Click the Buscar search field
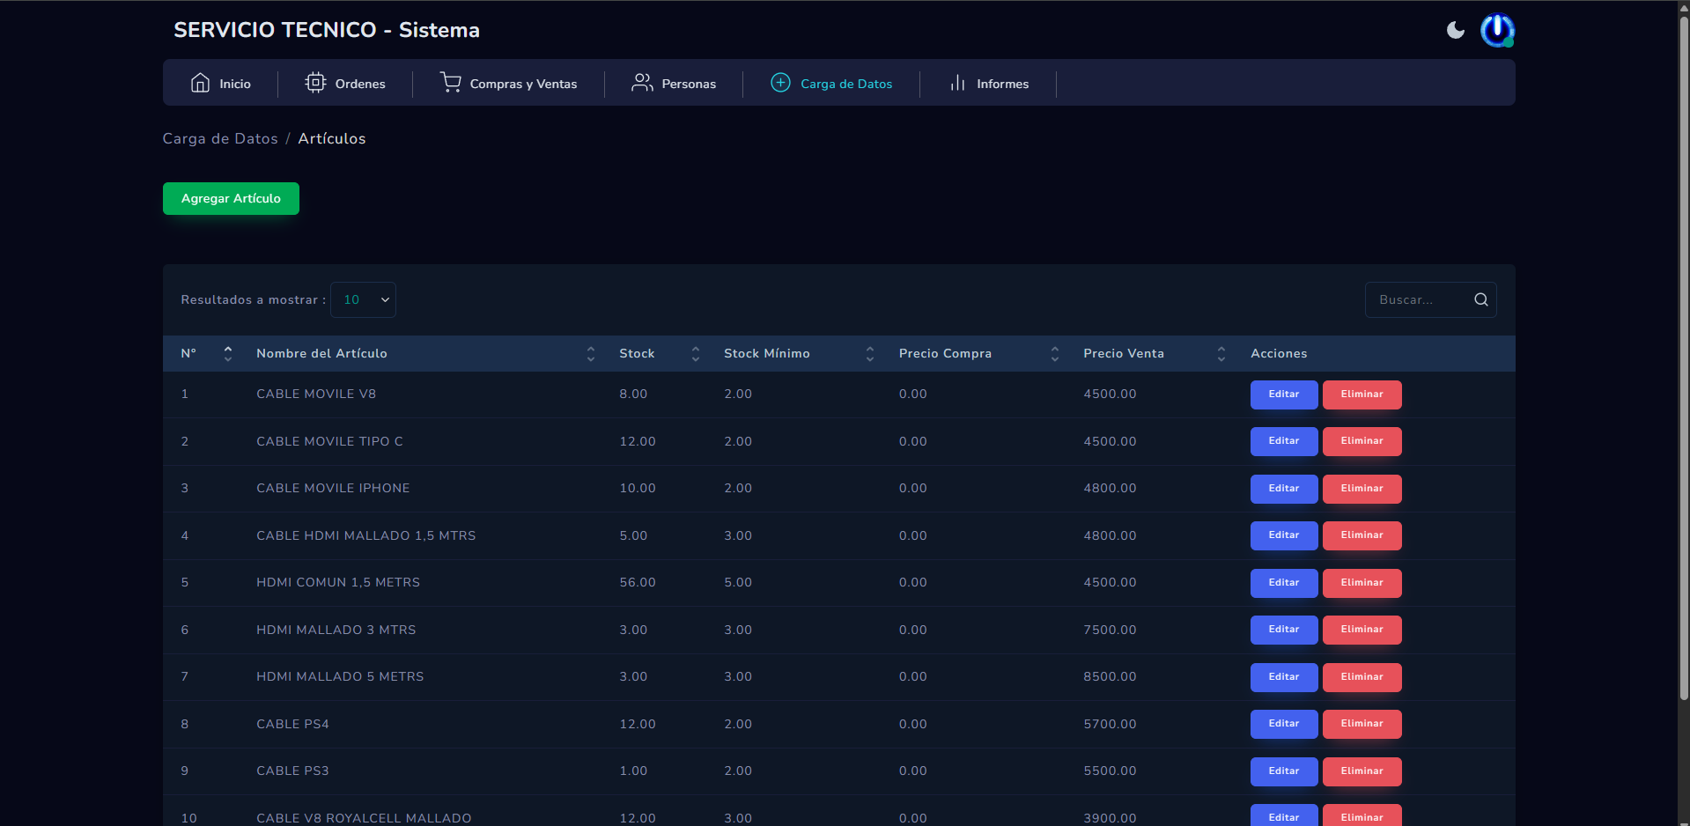Image resolution: width=1690 pixels, height=826 pixels. 1418,300
